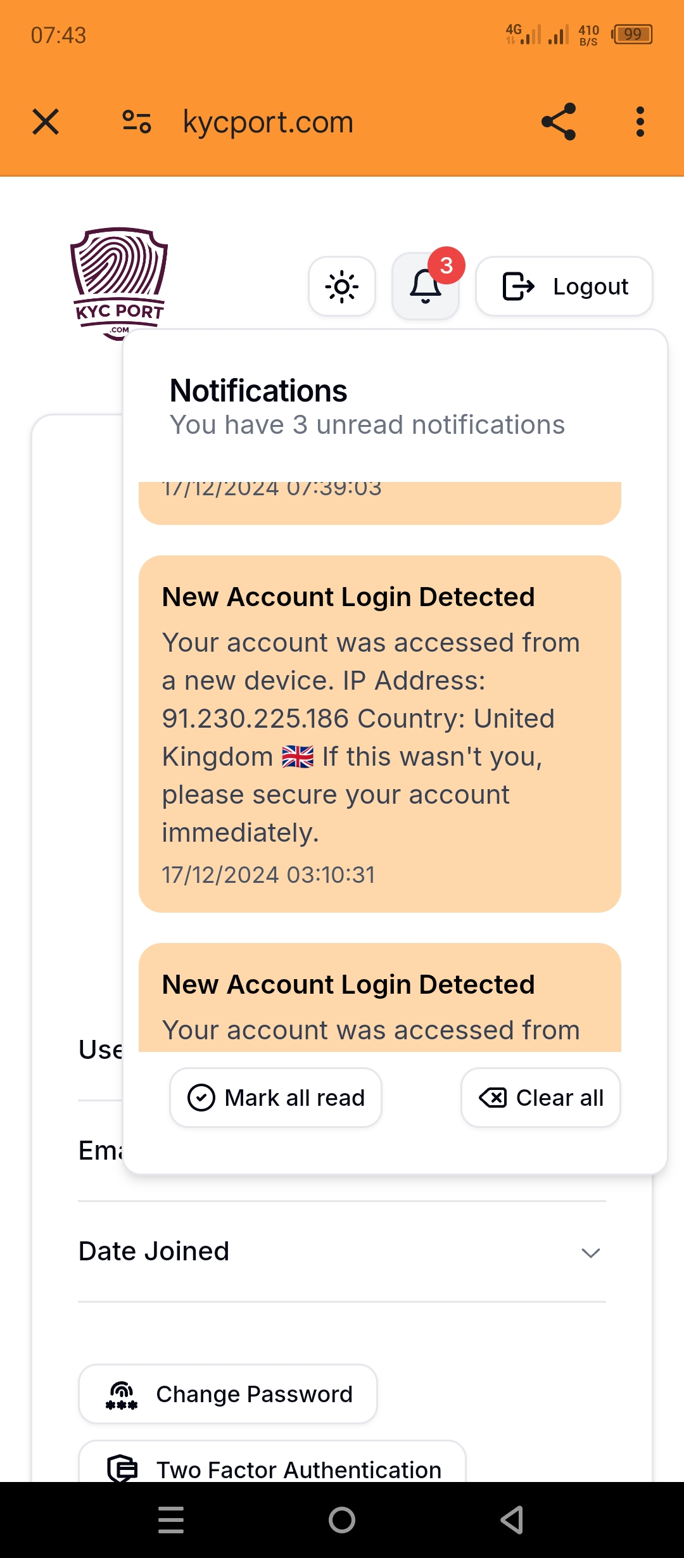Tap the kycport.com address text
The width and height of the screenshot is (684, 1558).
268,122
